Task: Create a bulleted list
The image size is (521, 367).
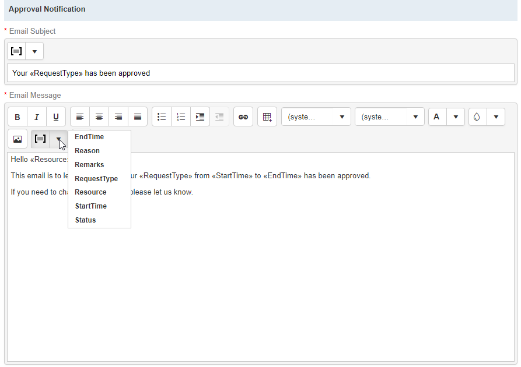Action: (162, 117)
